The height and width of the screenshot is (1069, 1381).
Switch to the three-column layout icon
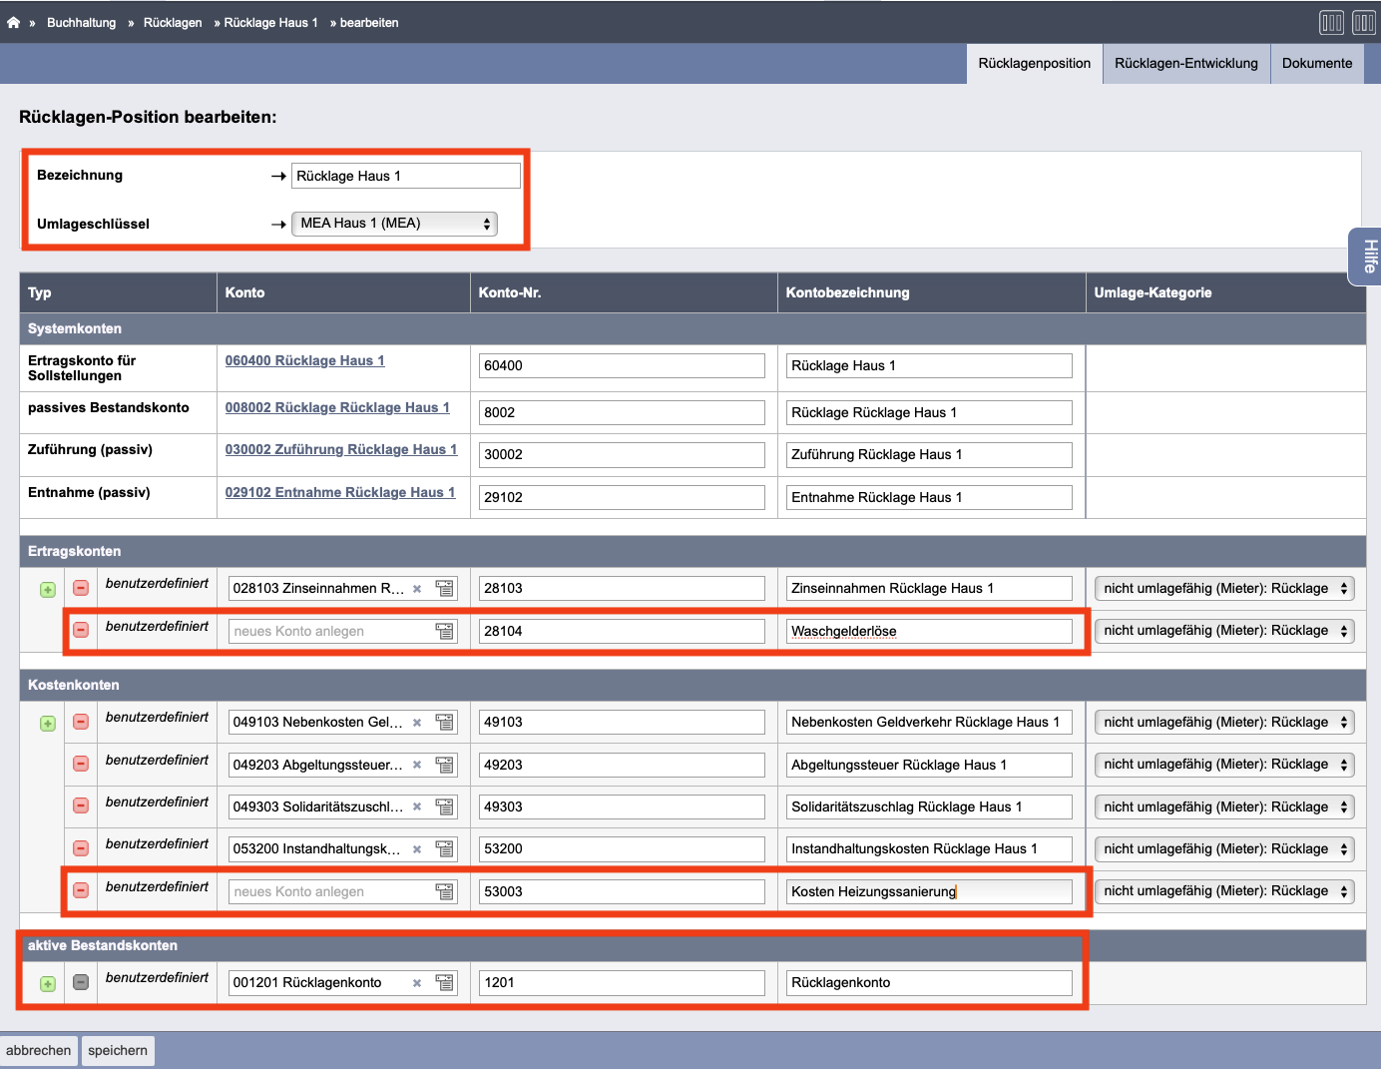pyautogui.click(x=1331, y=22)
